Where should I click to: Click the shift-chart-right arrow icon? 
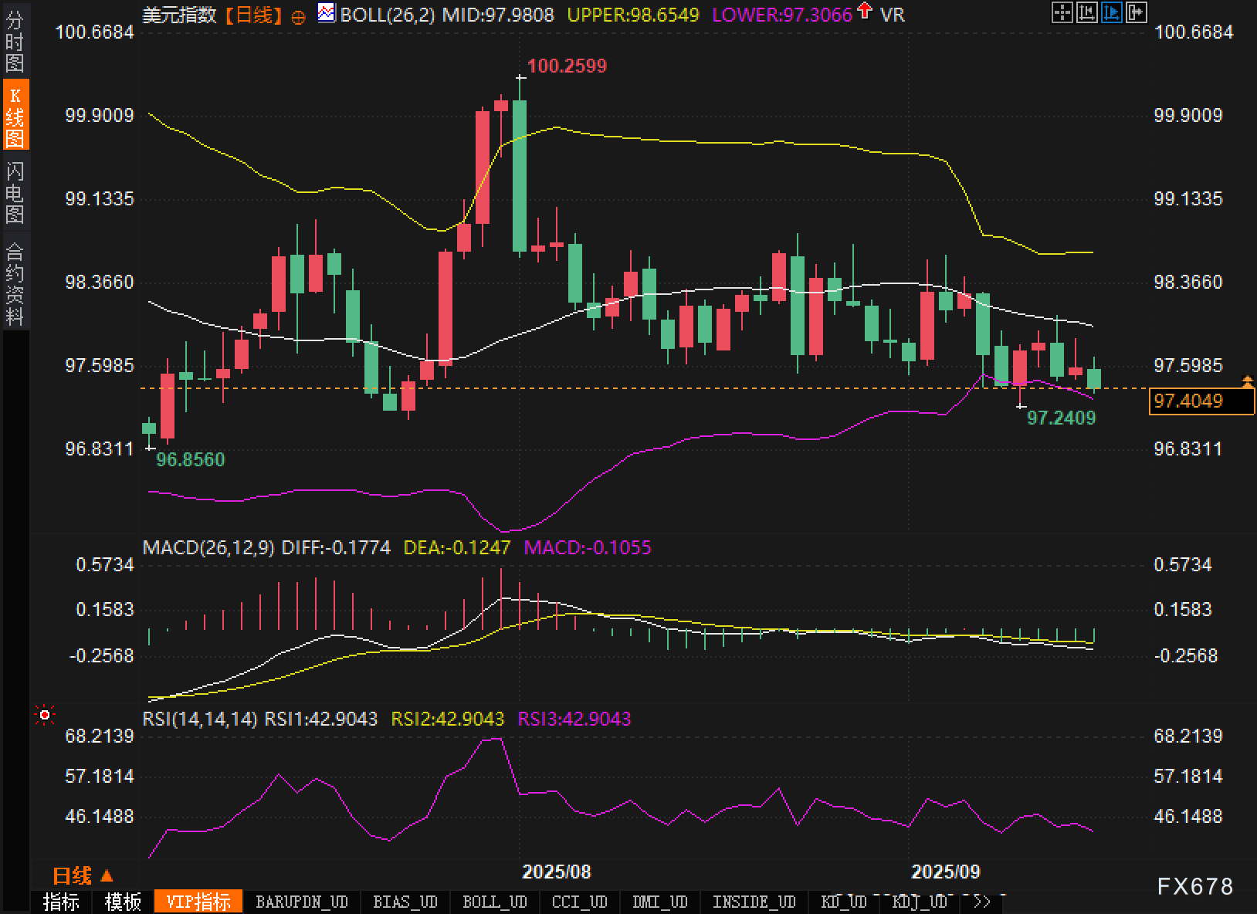point(1137,12)
